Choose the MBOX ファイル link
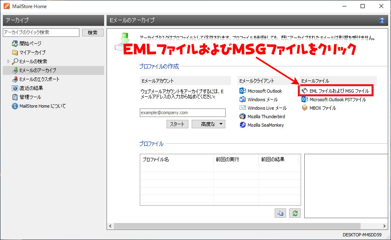Viewport: 391px width, 240px height. tap(323, 108)
